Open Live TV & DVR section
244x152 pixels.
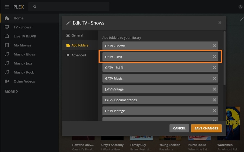[30, 36]
